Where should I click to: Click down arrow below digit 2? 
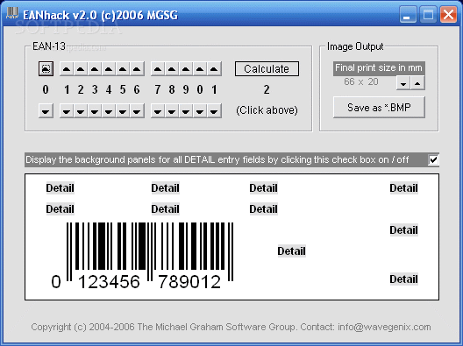coord(81,111)
